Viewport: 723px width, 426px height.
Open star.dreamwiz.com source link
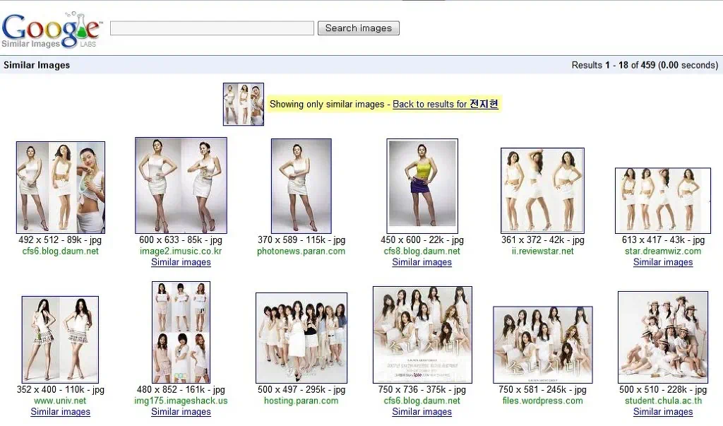click(x=662, y=250)
